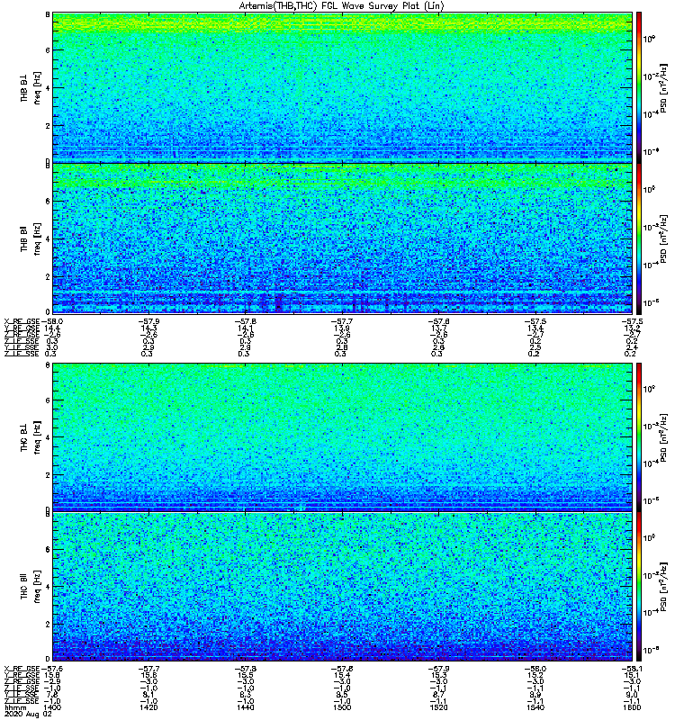Click the THB B∥ spectrogram panel
The height and width of the screenshot is (720, 675).
coord(342,238)
